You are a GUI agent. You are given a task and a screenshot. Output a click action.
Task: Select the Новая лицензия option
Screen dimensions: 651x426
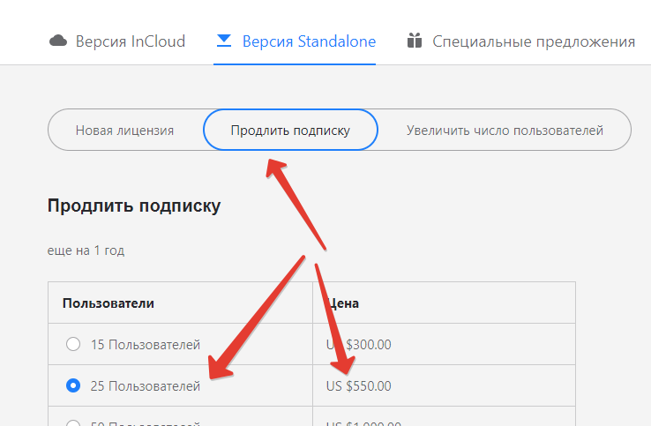click(124, 131)
